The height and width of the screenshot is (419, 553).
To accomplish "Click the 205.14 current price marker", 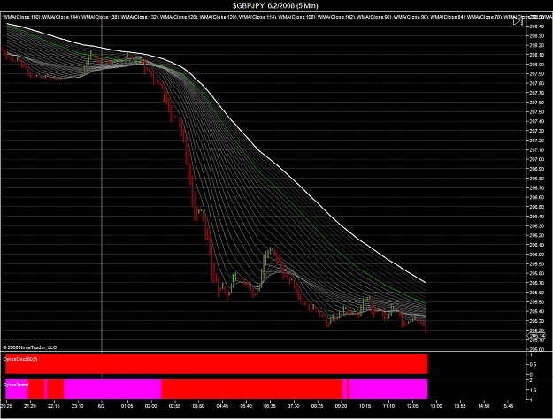I will (x=537, y=336).
